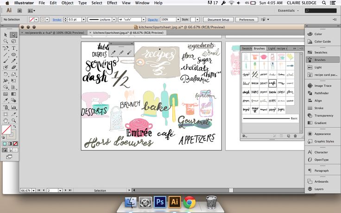The width and height of the screenshot is (341, 213).
Task: Switch to the Swatches tab in panel
Action: click(246, 48)
